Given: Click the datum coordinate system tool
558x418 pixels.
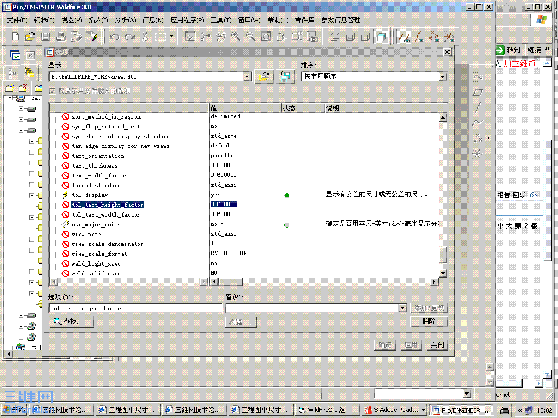Looking at the screenshot, I should click(x=476, y=153).
